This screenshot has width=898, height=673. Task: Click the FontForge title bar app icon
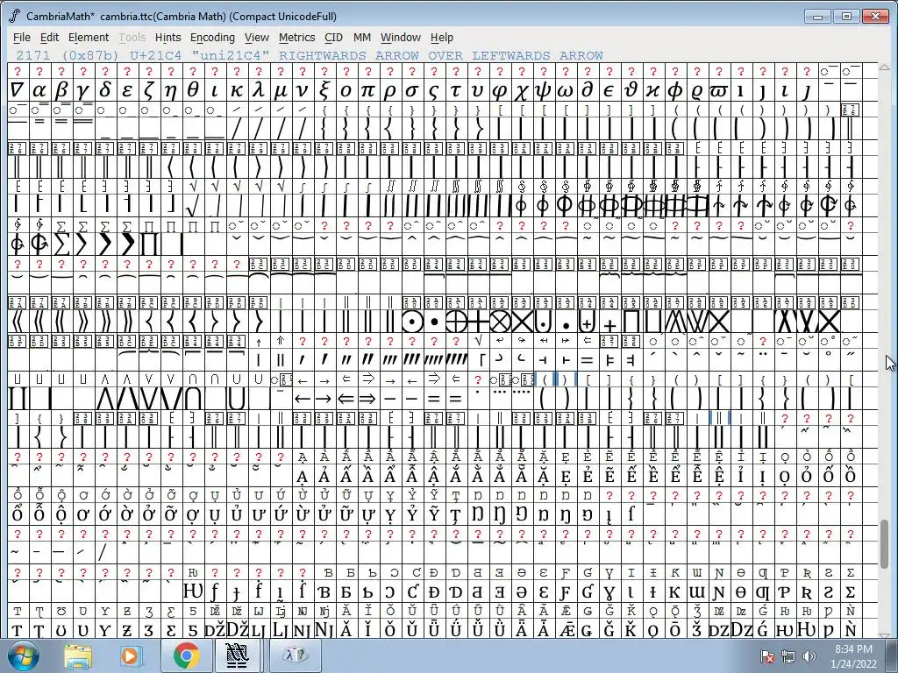16,16
